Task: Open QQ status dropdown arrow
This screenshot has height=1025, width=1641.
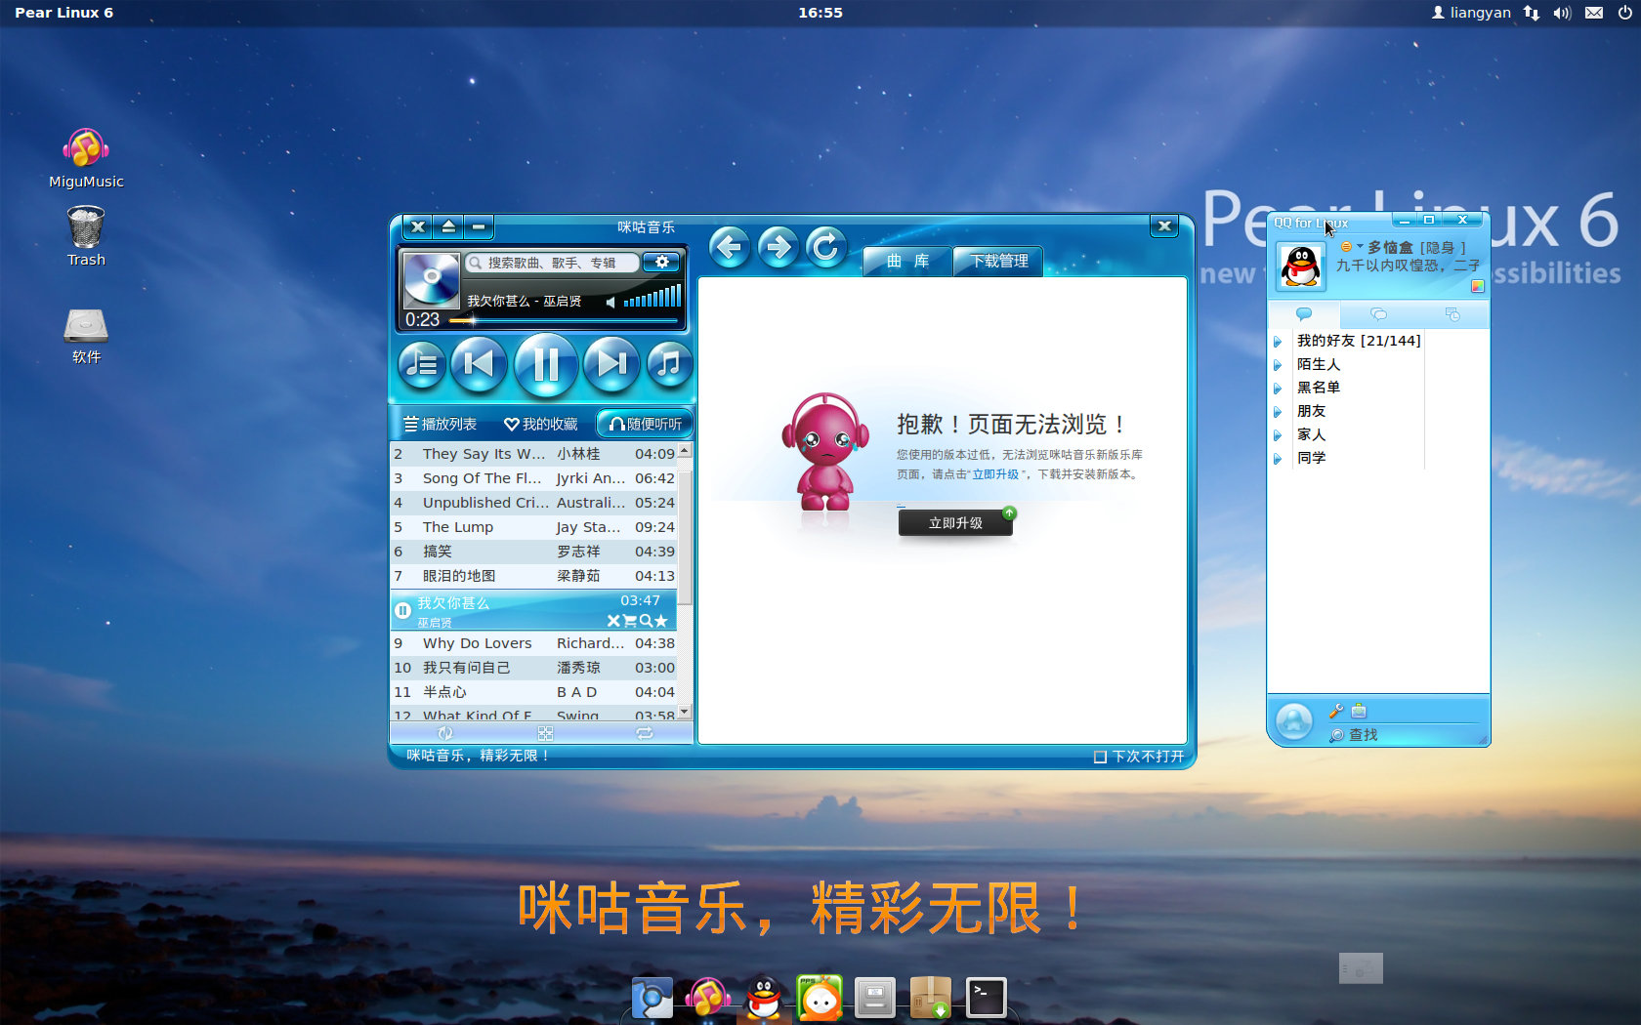Action: pyautogui.click(x=1360, y=247)
